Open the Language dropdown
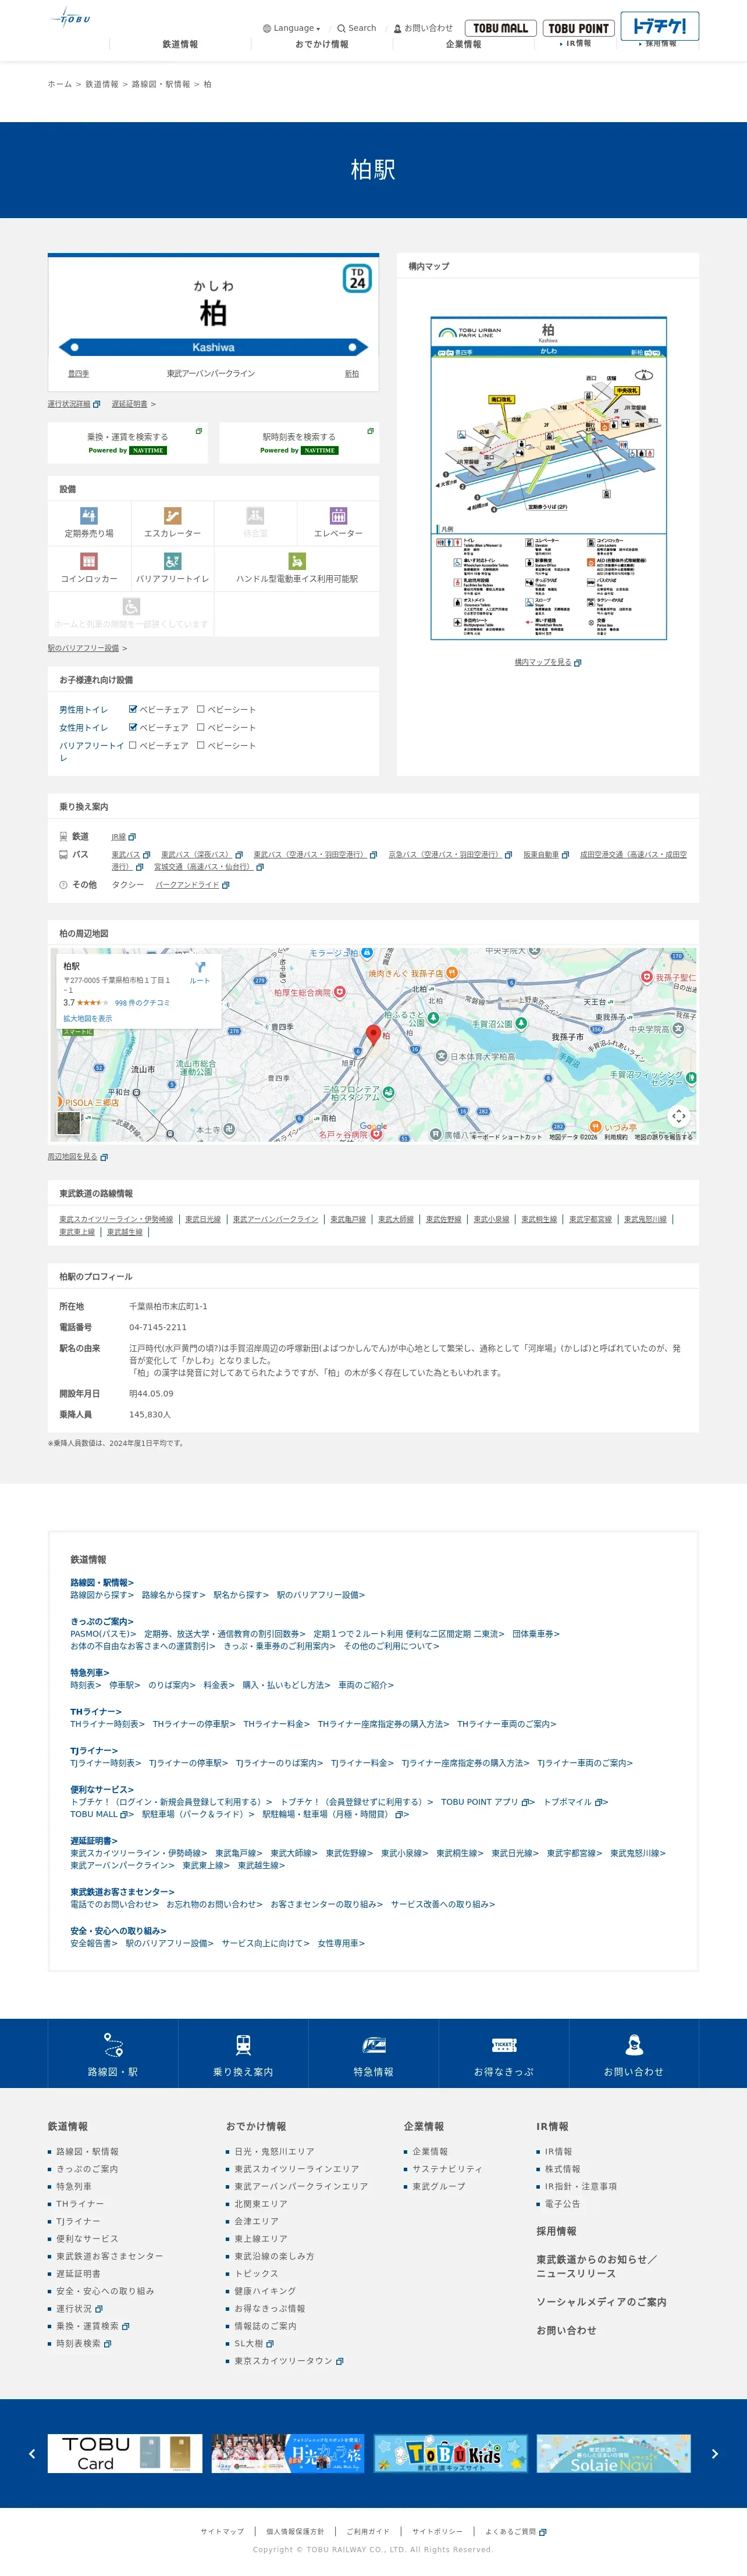 tap(291, 28)
